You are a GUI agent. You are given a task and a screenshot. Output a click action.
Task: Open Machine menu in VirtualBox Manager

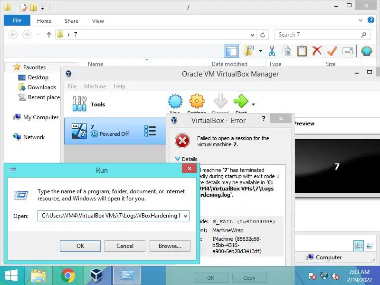95,86
